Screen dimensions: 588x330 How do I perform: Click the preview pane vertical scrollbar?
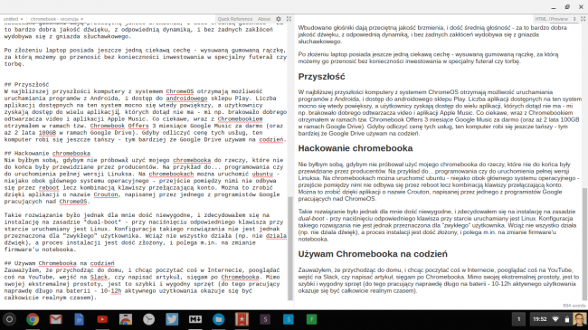point(585,244)
